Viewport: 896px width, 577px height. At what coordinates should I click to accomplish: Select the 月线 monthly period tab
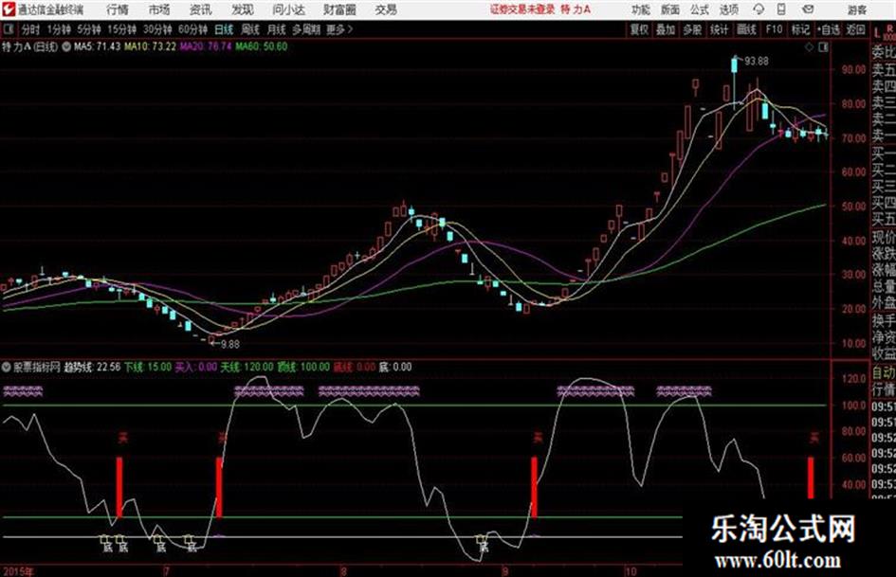pyautogui.click(x=276, y=29)
